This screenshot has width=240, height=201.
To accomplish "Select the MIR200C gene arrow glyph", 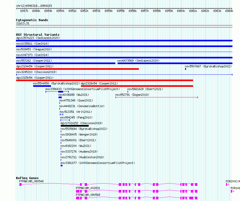I will click(227, 184).
